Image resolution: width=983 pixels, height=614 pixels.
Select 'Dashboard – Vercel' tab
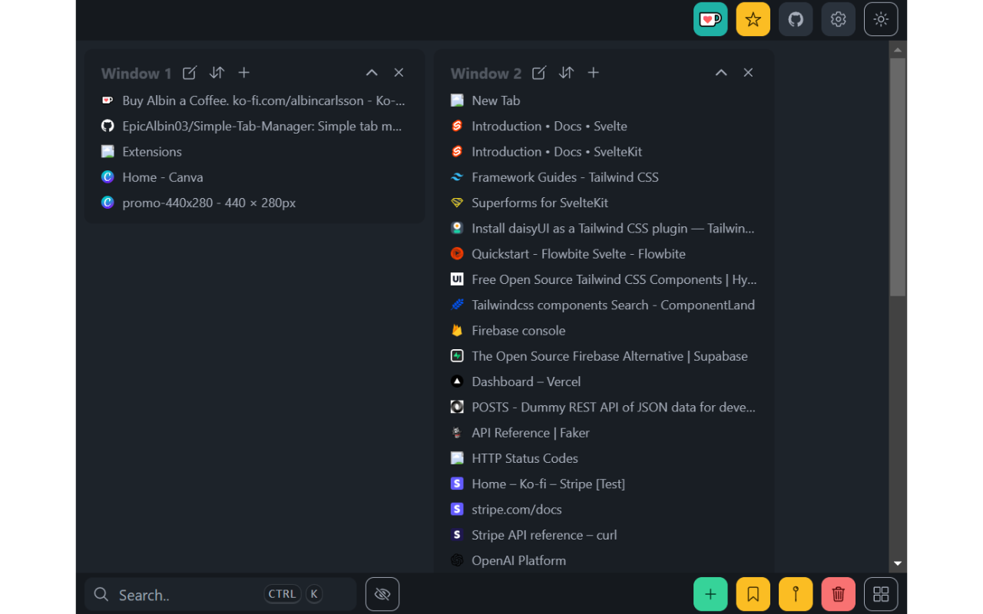click(x=604, y=381)
